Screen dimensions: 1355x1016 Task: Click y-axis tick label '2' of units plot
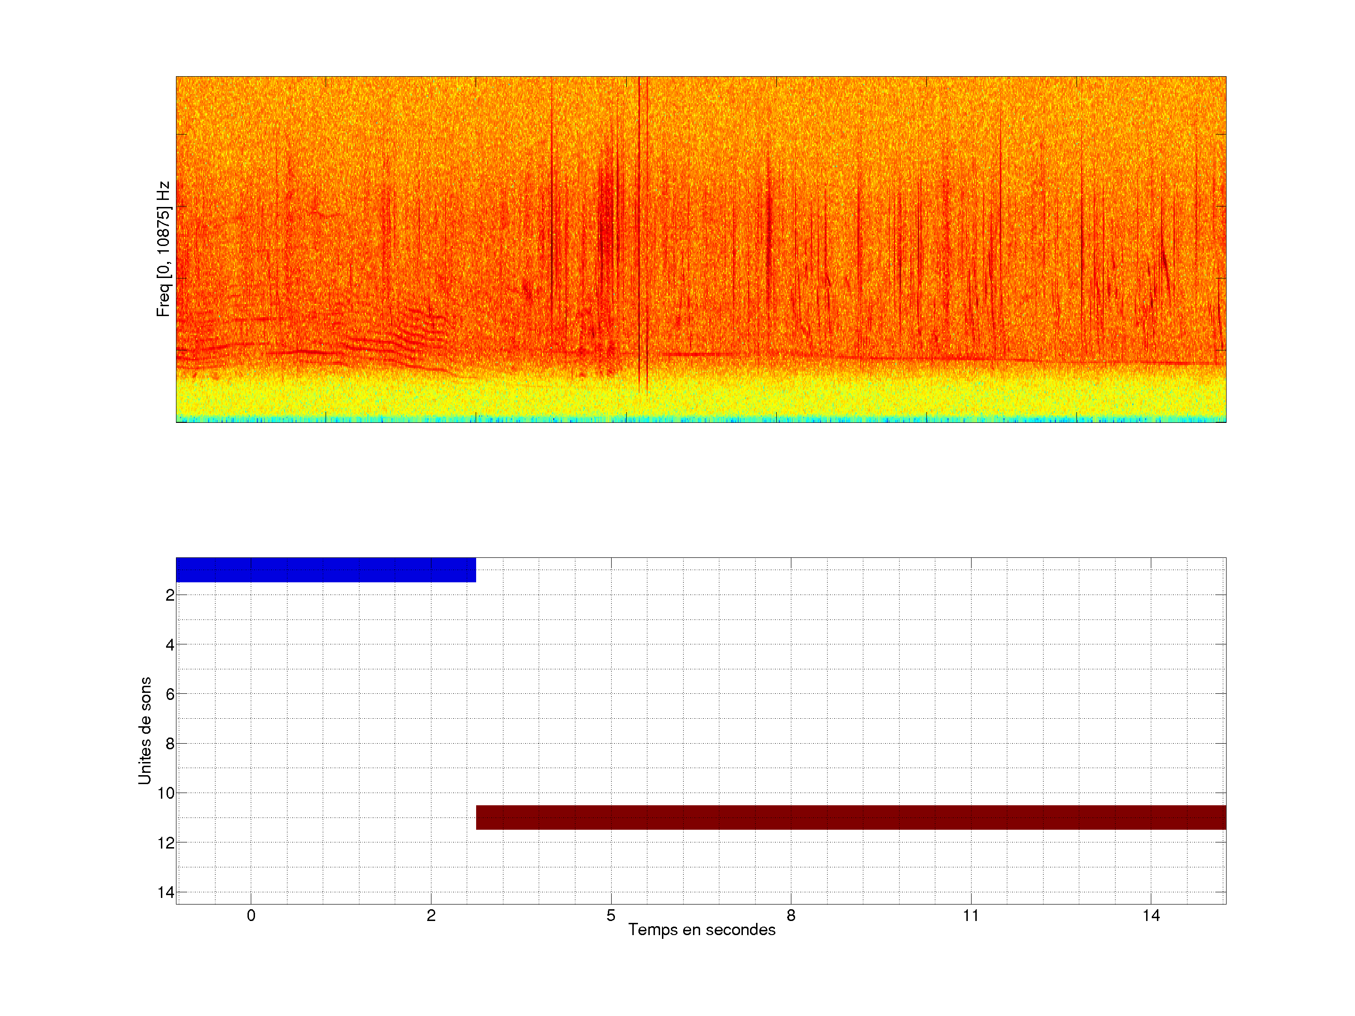170,595
